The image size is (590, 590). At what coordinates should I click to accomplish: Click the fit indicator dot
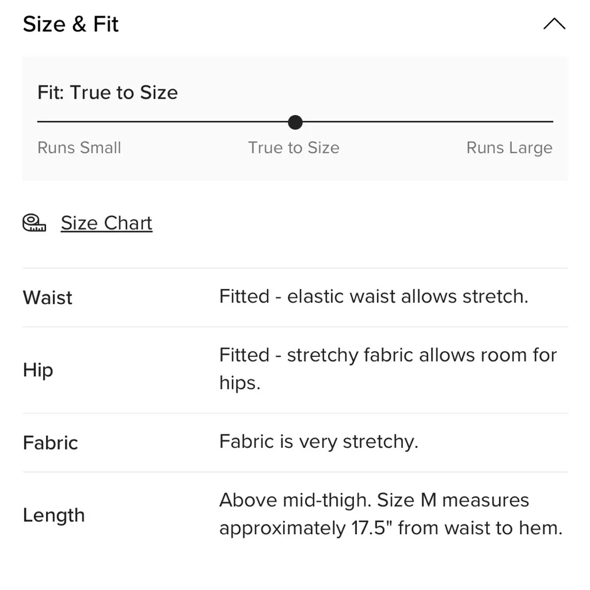pyautogui.click(x=294, y=122)
